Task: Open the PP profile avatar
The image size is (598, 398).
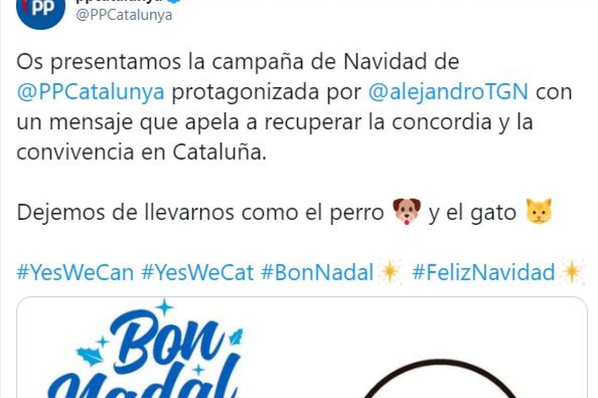Action: point(41,11)
